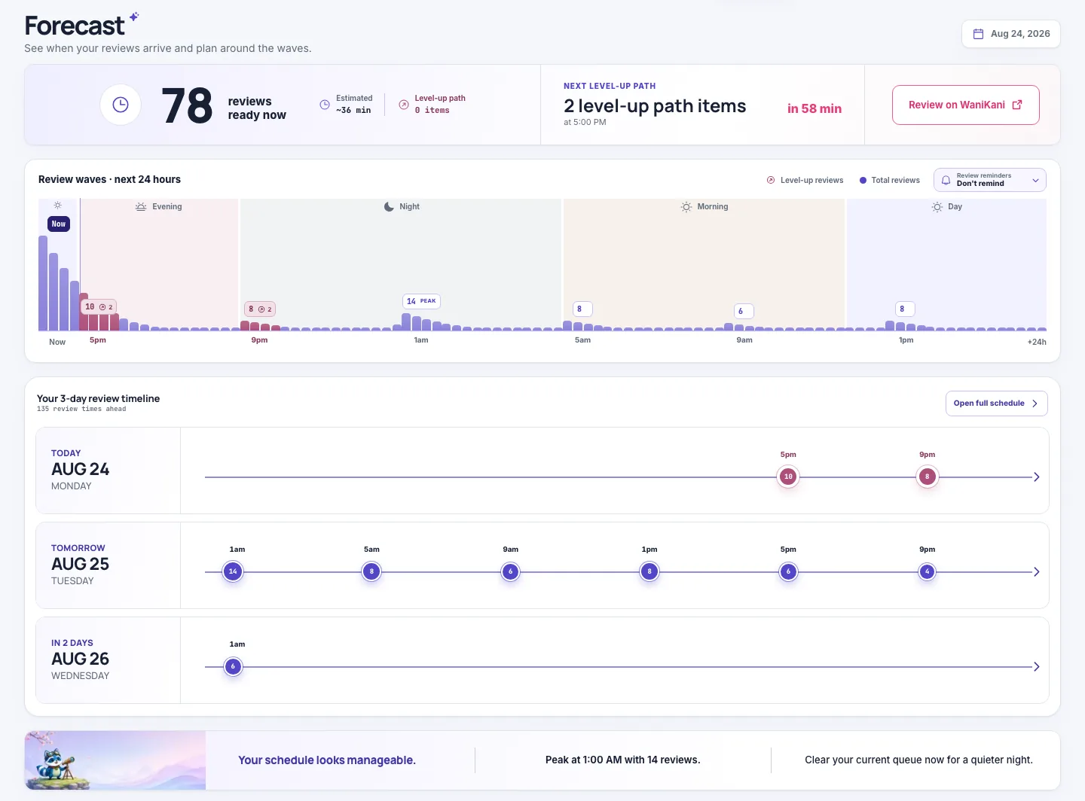The height and width of the screenshot is (801, 1085).
Task: Click the small clock icon next to Estimated
Action: 325,105
